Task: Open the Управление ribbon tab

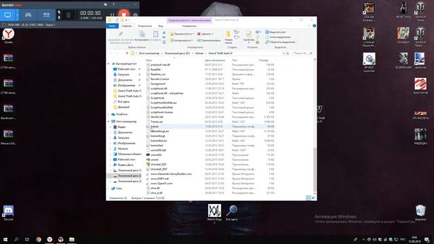Action: pos(189,26)
